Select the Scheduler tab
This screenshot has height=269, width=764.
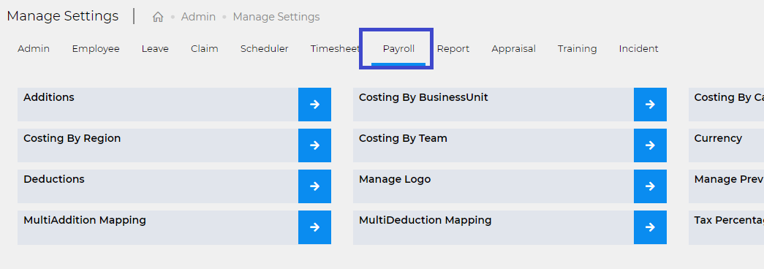pos(264,49)
